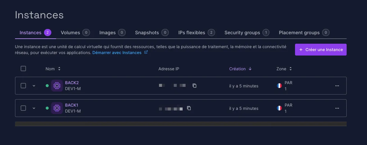Click the BACK1 instance chip icon
Viewport: 367px width, 145px height.
pos(57,108)
